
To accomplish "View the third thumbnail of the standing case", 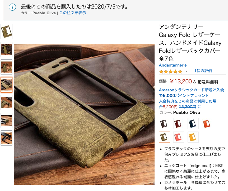I will (6, 67).
